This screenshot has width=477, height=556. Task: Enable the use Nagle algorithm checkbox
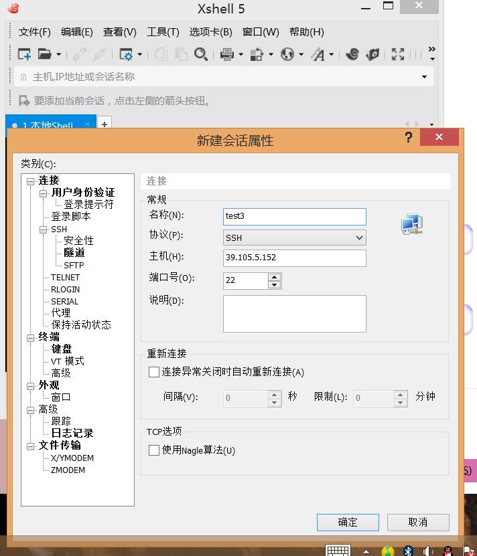tap(154, 450)
